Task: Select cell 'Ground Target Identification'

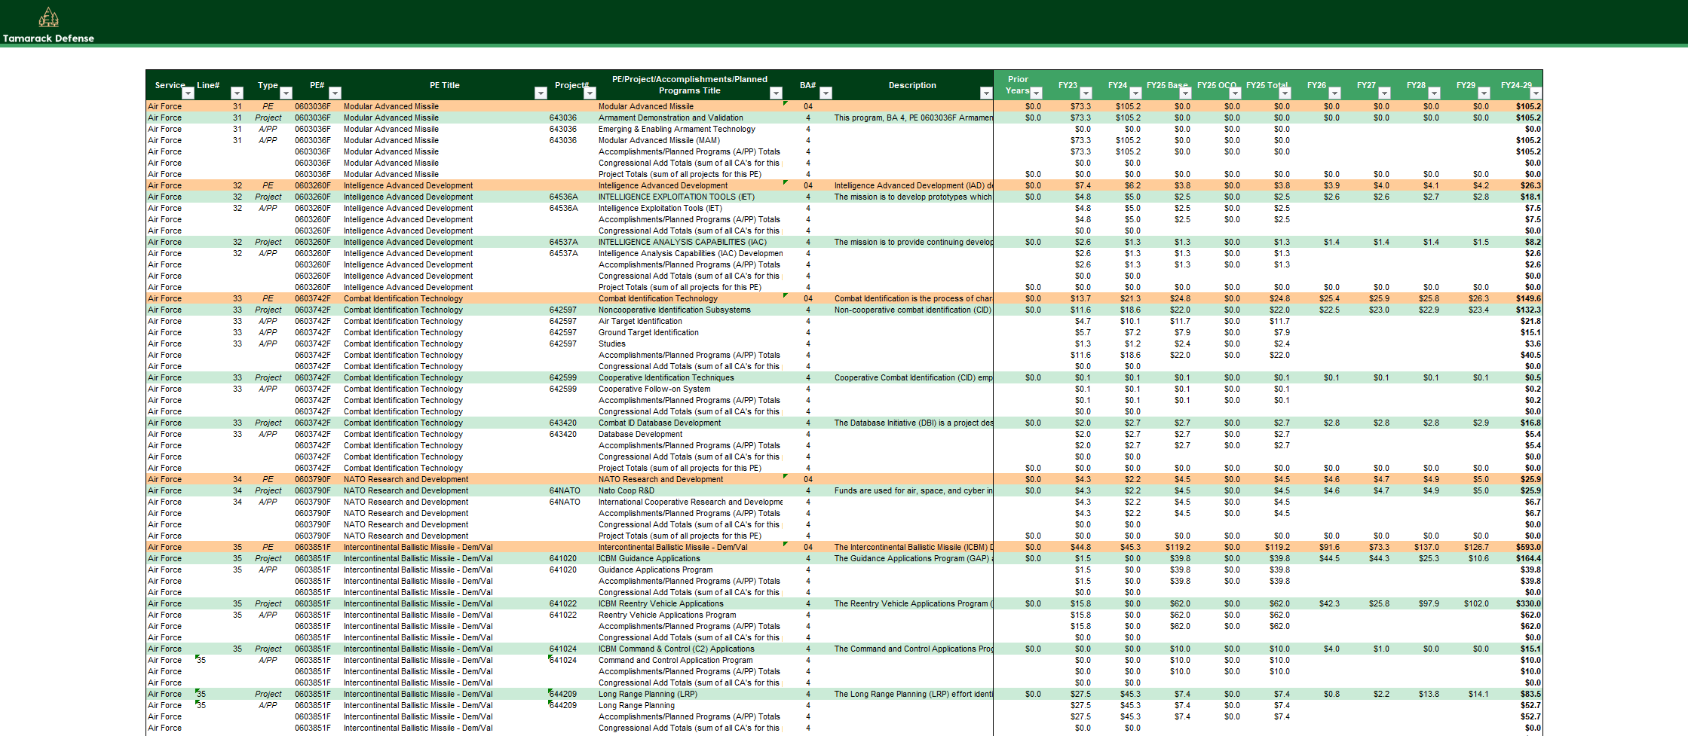Action: coord(690,332)
